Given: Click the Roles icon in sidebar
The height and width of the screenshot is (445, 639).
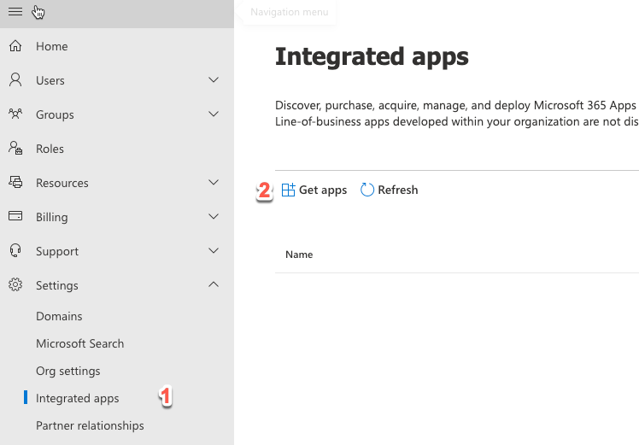Looking at the screenshot, I should click(15, 148).
